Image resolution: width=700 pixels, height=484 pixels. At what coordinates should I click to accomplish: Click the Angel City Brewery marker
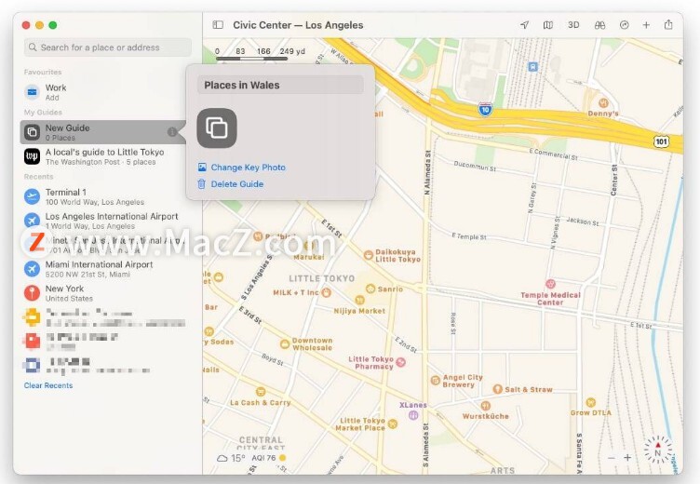436,381
